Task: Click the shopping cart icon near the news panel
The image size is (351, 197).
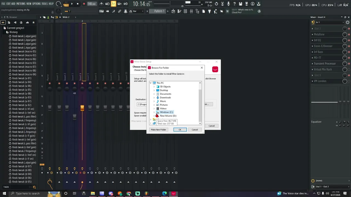Action: pos(227,11)
